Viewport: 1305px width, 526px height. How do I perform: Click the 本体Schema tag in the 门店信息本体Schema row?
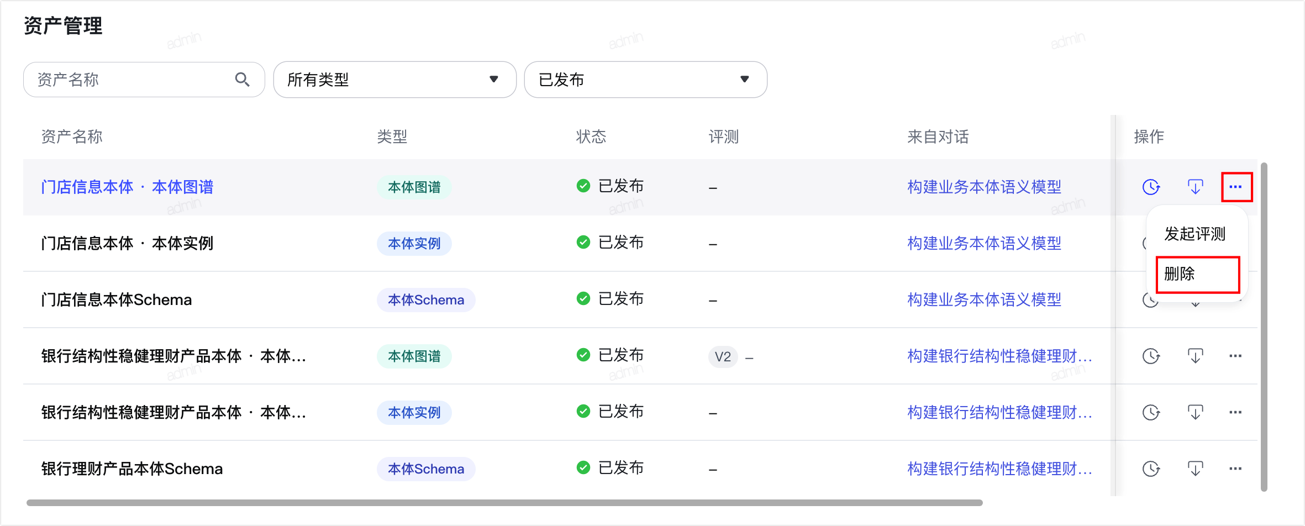(x=426, y=300)
